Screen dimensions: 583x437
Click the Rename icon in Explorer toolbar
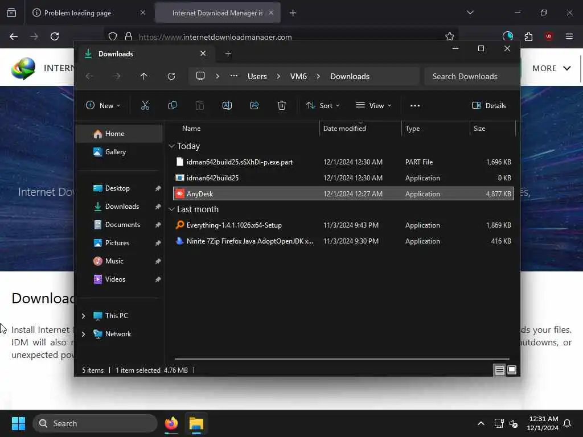point(227,105)
